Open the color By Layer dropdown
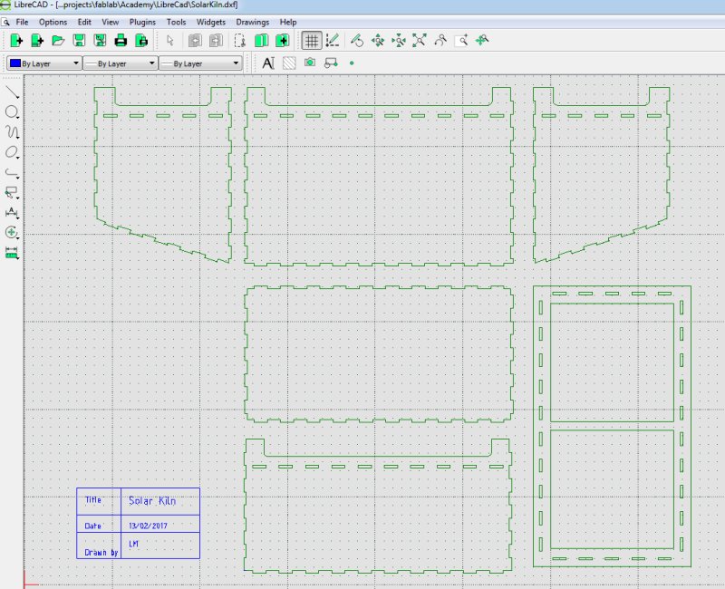725x589 pixels. click(x=44, y=63)
